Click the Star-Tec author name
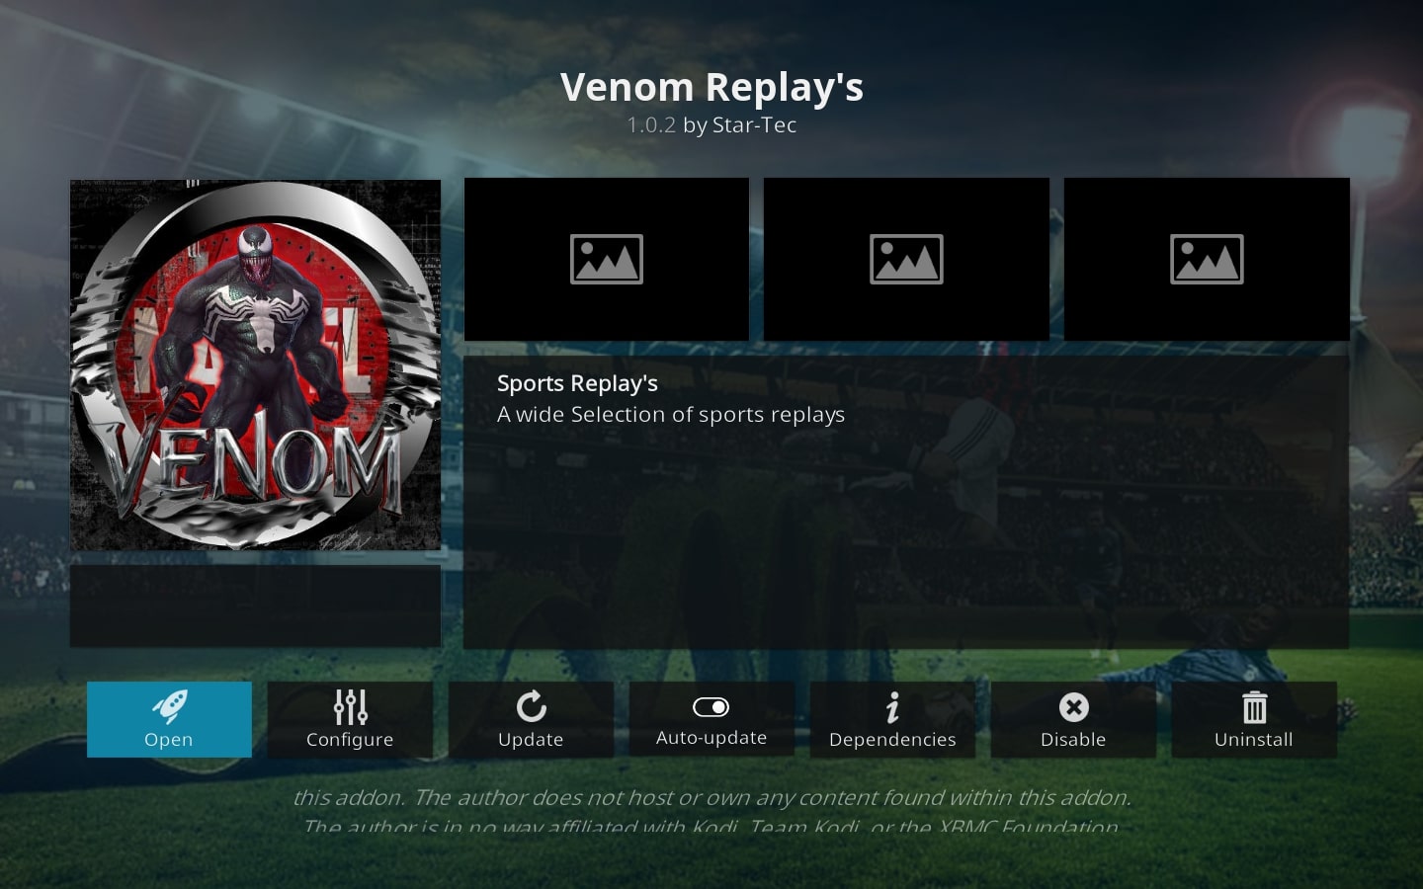The height and width of the screenshot is (889, 1423). [754, 125]
